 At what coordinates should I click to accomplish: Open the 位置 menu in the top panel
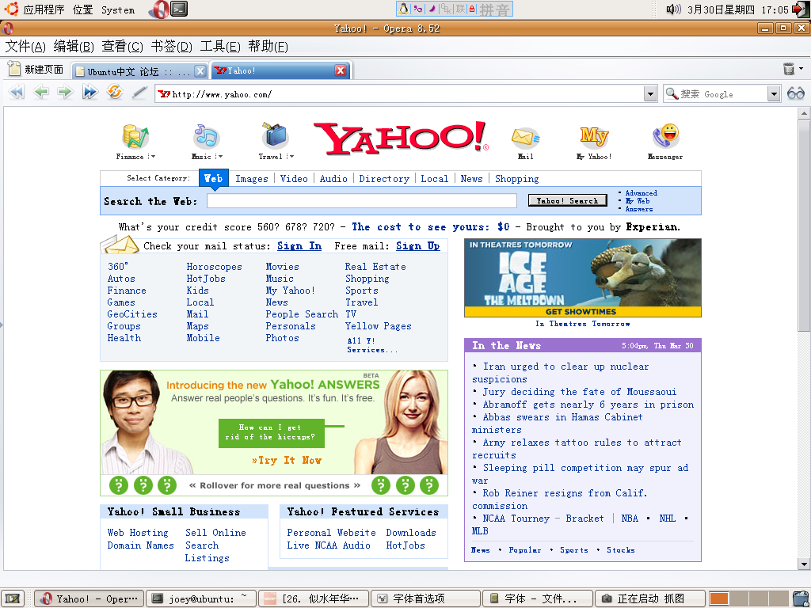[82, 9]
